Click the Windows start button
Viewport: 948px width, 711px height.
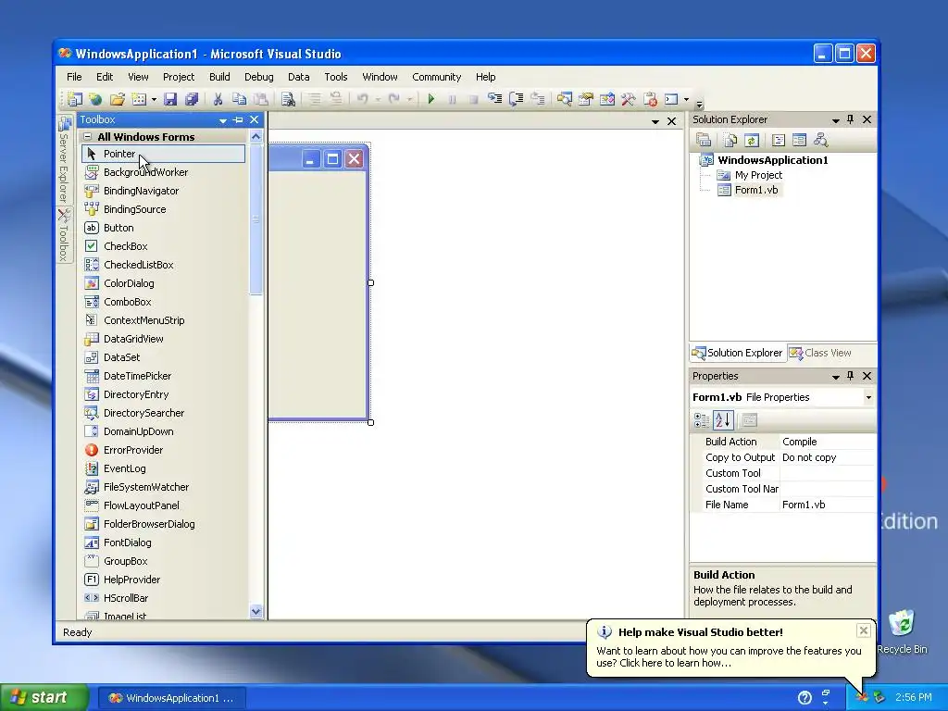click(44, 698)
